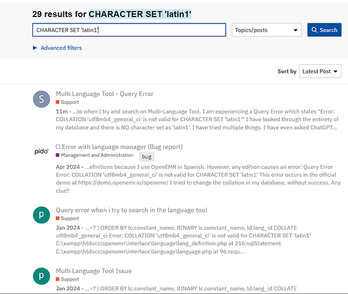Image resolution: width=348 pixels, height=294 pixels.
Task: Click the magnifying glass Search button
Action: click(325, 30)
